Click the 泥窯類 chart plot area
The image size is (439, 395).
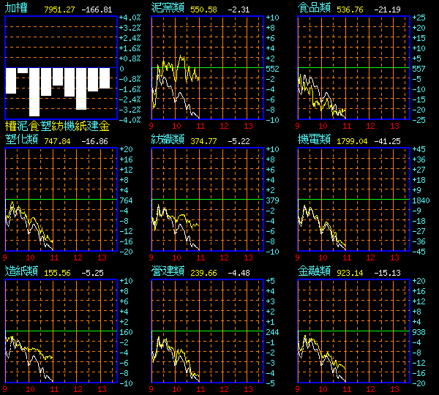point(208,68)
